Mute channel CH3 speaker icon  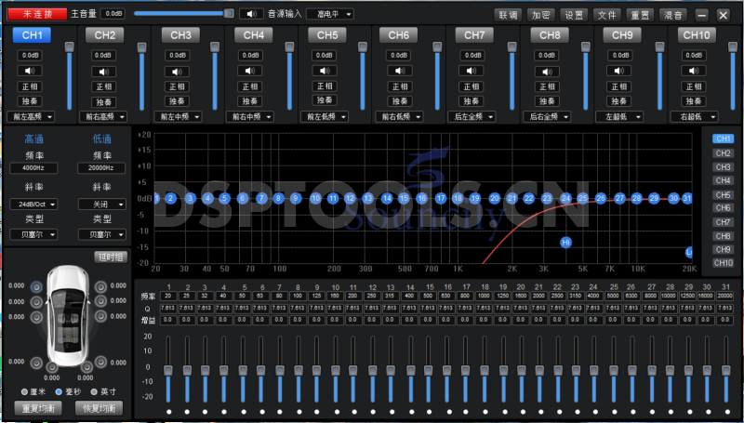pos(177,72)
